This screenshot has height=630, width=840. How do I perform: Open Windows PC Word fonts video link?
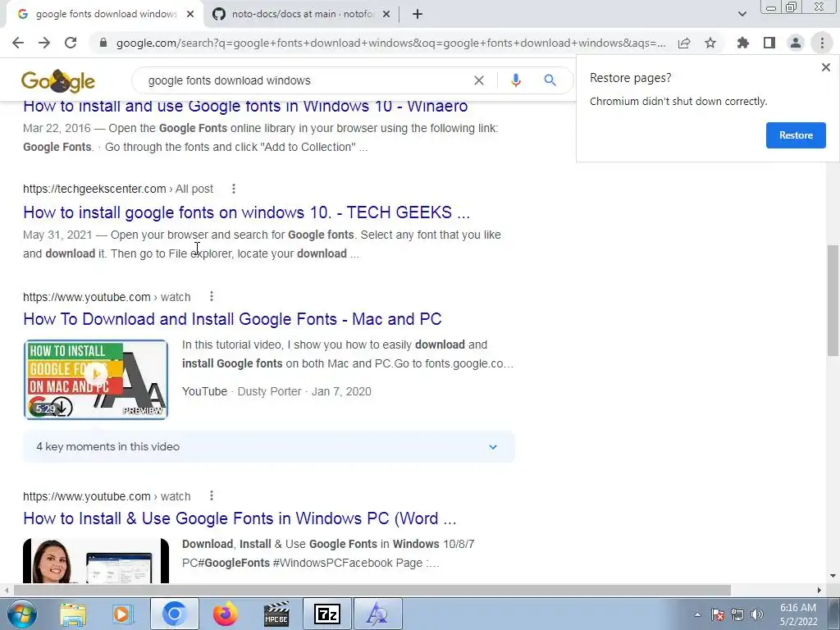[240, 518]
